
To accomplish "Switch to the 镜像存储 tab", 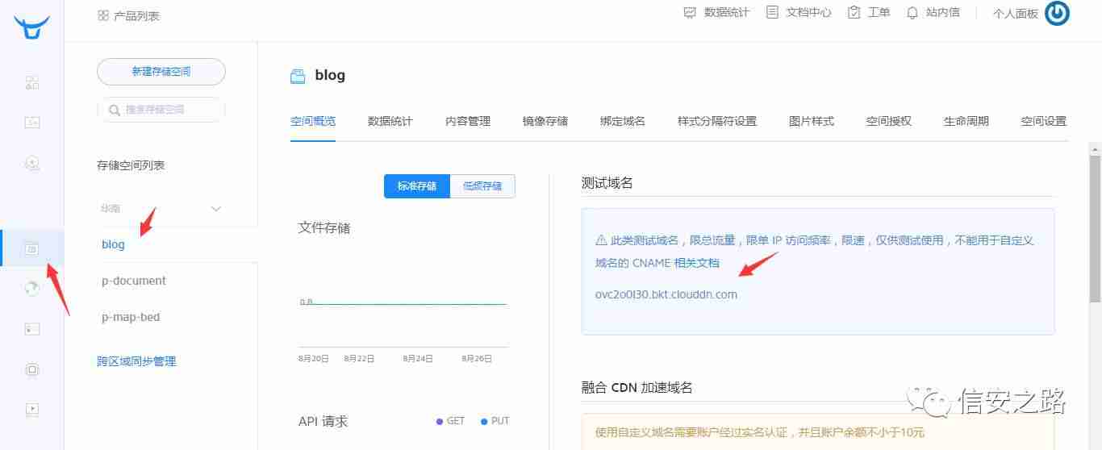I will [545, 121].
